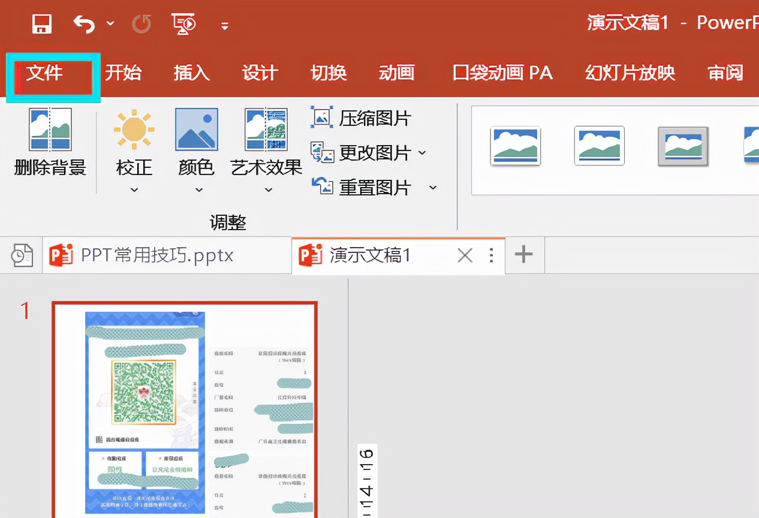Screen dimensions: 759x518
Task: Click the greyed Redo icon
Action: point(142,24)
